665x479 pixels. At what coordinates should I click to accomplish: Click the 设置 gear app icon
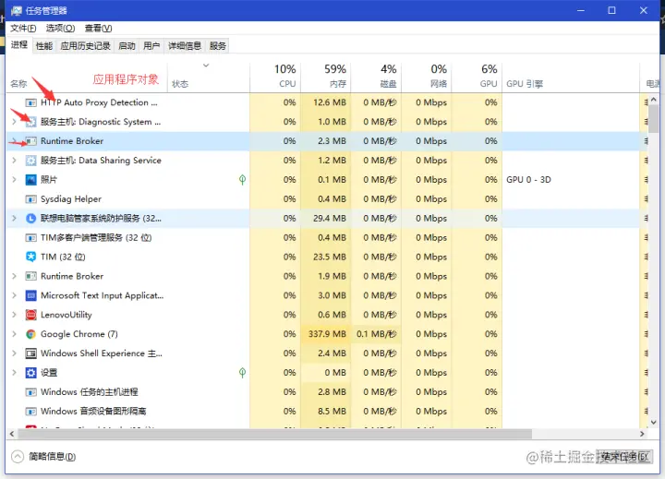coord(31,373)
